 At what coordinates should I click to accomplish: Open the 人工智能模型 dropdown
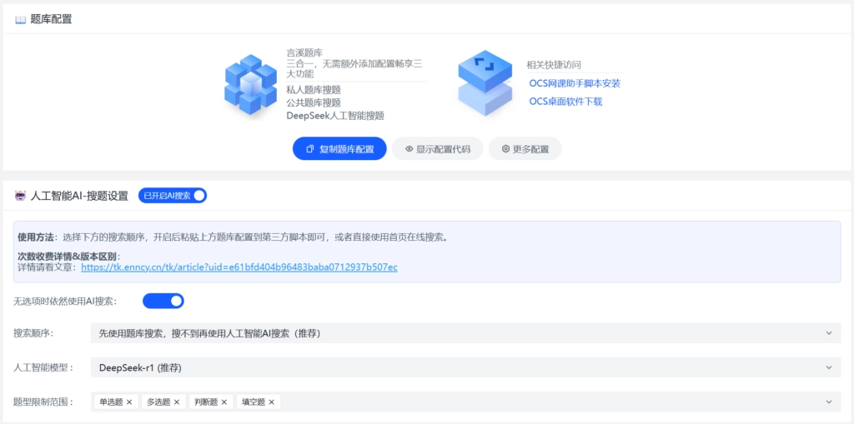pyautogui.click(x=465, y=367)
